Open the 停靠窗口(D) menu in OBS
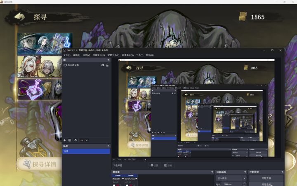Viewport: 297px width, 186px height. point(99,55)
